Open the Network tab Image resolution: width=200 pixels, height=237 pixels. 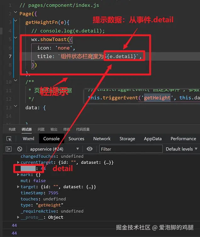click(x=102, y=139)
